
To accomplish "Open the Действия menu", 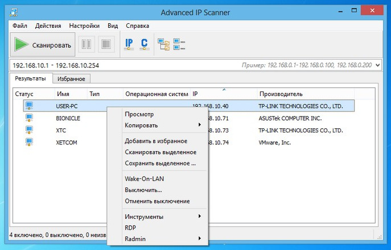I will point(48,26).
